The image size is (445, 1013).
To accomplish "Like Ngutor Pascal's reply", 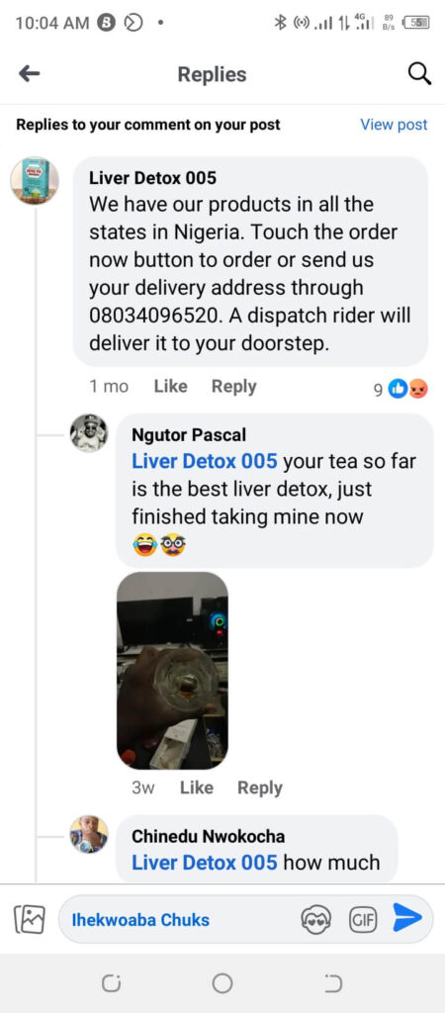I will click(197, 787).
